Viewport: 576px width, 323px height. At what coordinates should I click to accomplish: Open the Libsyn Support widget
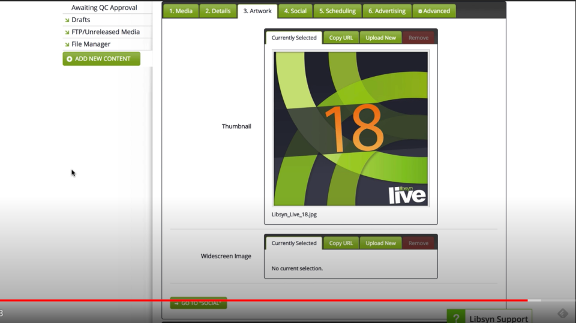490,317
